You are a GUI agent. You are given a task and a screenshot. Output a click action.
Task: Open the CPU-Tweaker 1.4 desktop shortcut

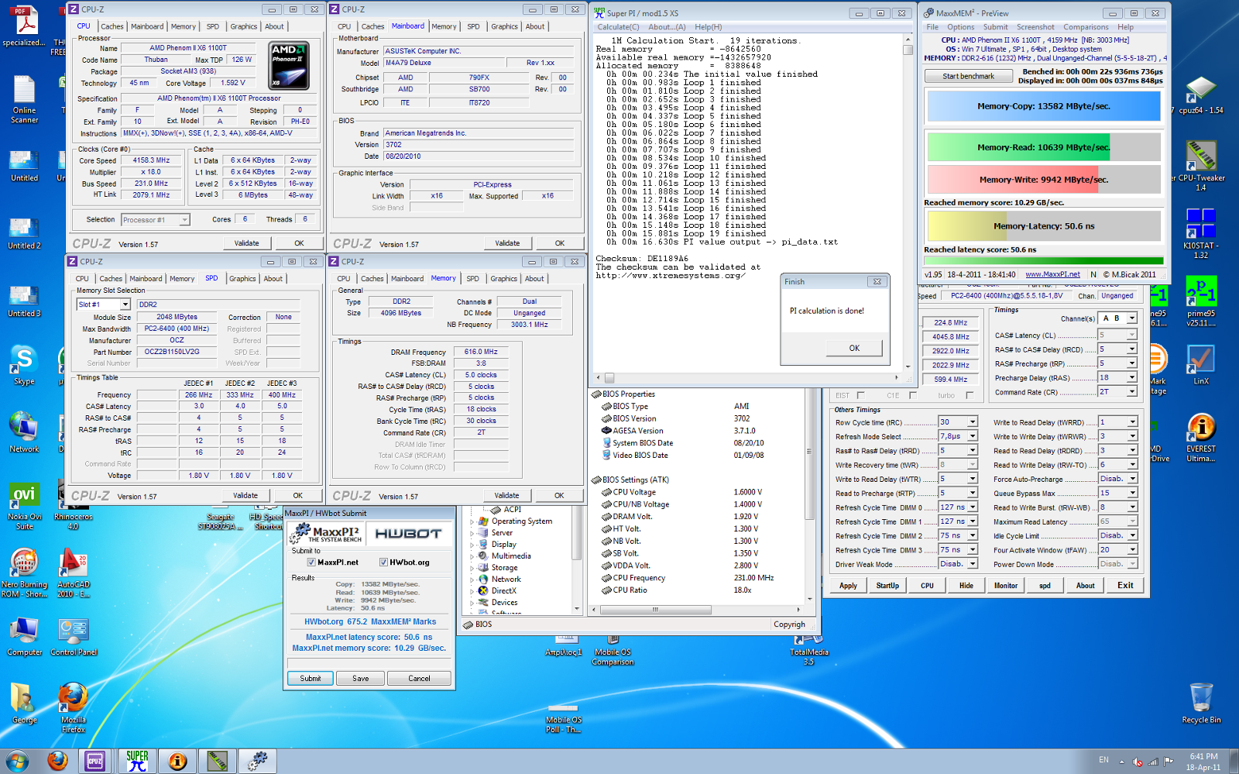coord(1201,166)
